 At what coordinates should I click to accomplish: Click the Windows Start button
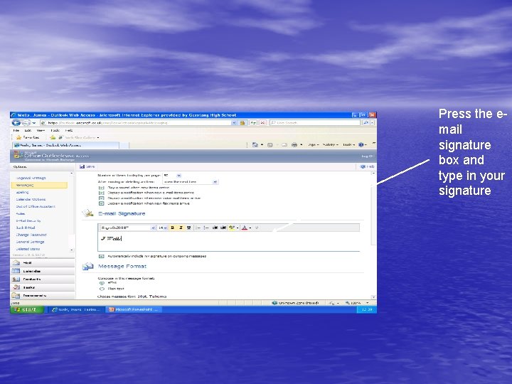(27, 309)
